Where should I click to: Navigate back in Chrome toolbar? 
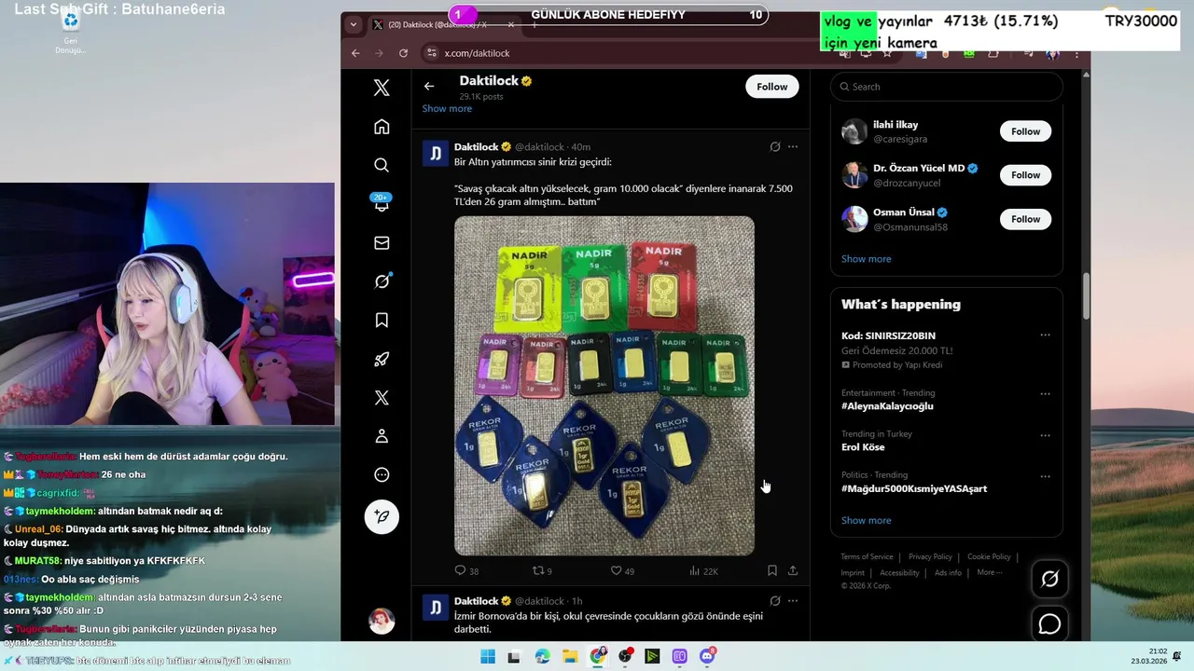pyautogui.click(x=355, y=53)
